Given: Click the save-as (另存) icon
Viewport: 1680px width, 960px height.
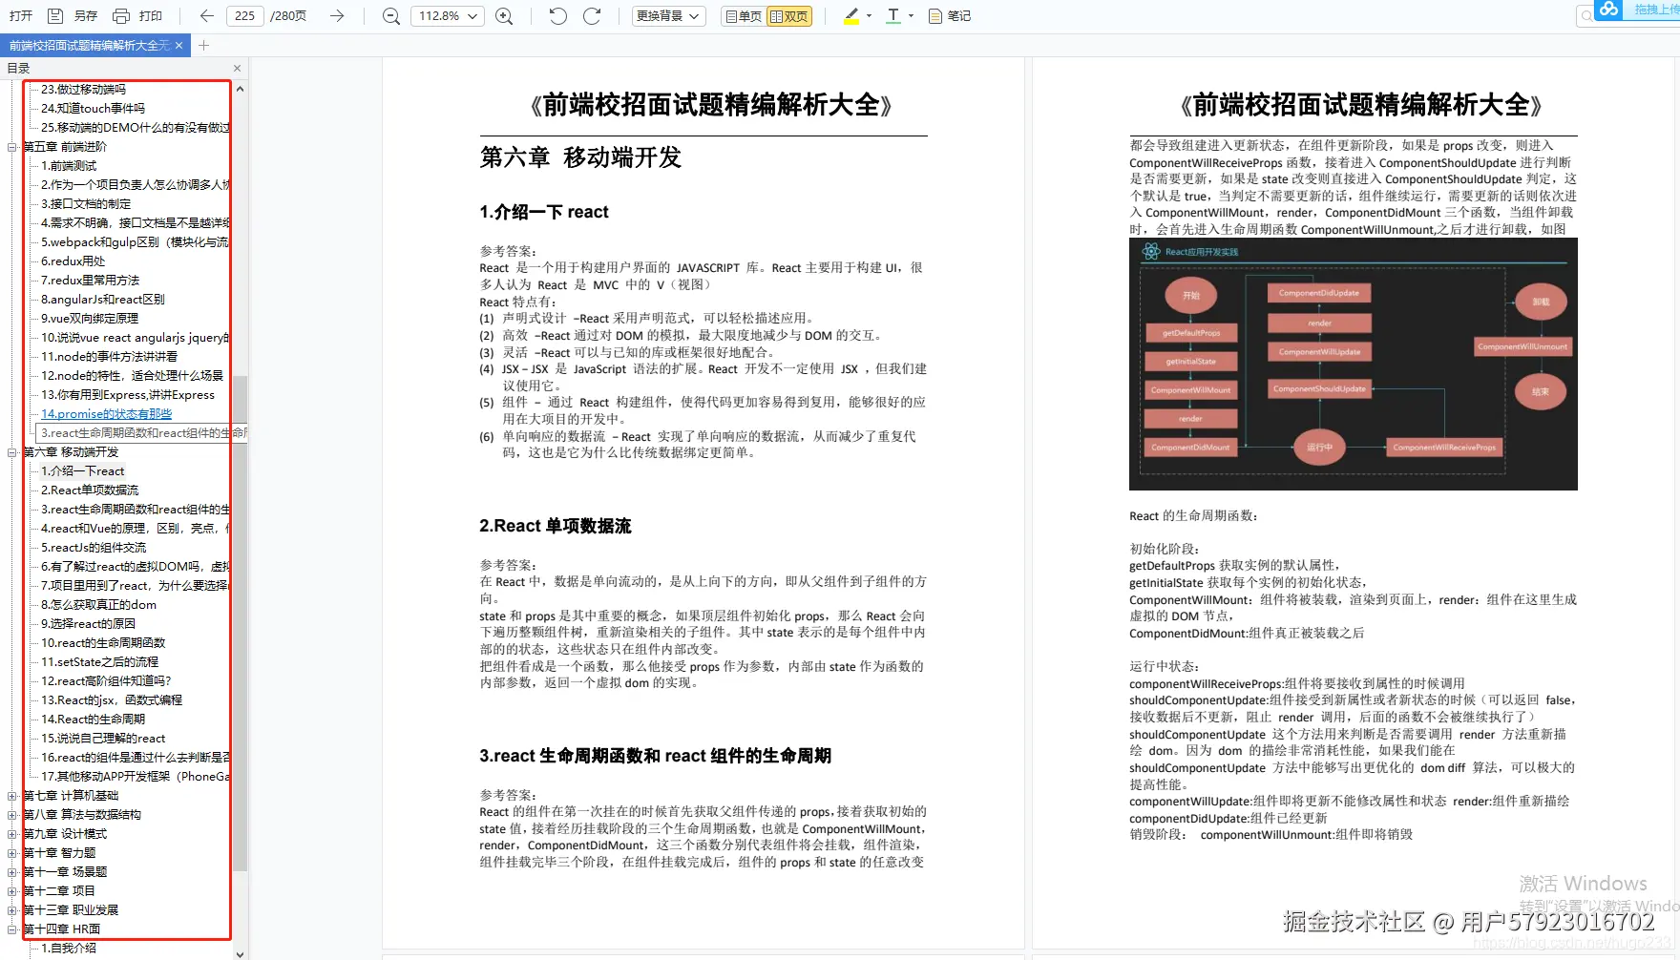Looking at the screenshot, I should 55,16.
